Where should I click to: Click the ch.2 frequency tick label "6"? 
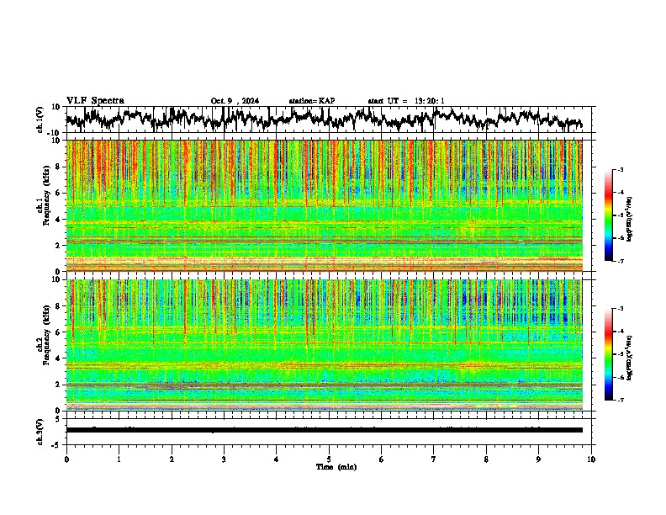coord(58,332)
